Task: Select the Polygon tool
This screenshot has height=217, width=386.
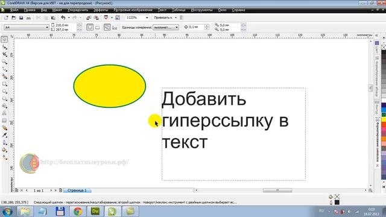Action: (4, 99)
